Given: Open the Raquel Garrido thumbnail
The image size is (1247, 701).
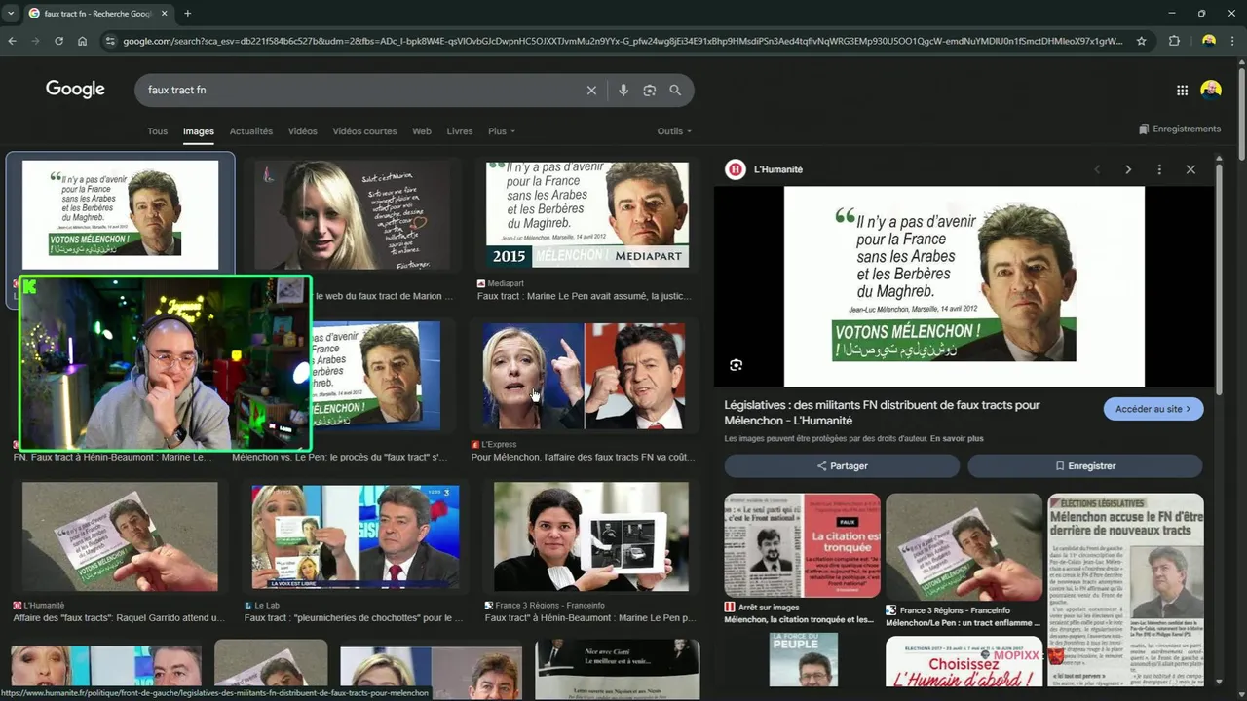Looking at the screenshot, I should pyautogui.click(x=120, y=536).
